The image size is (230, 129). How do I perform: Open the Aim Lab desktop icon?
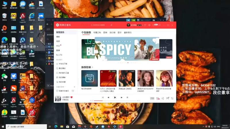coord(23,41)
